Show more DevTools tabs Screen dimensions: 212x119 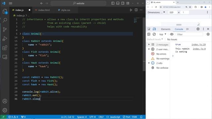tap(187, 29)
